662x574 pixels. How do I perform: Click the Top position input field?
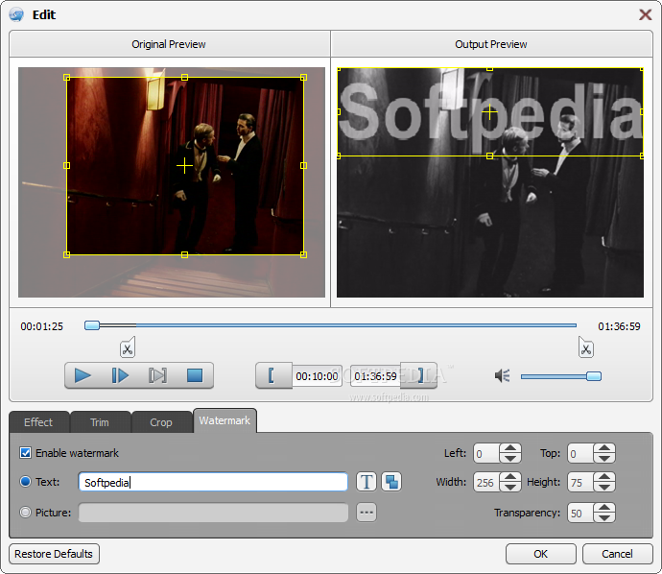point(580,454)
